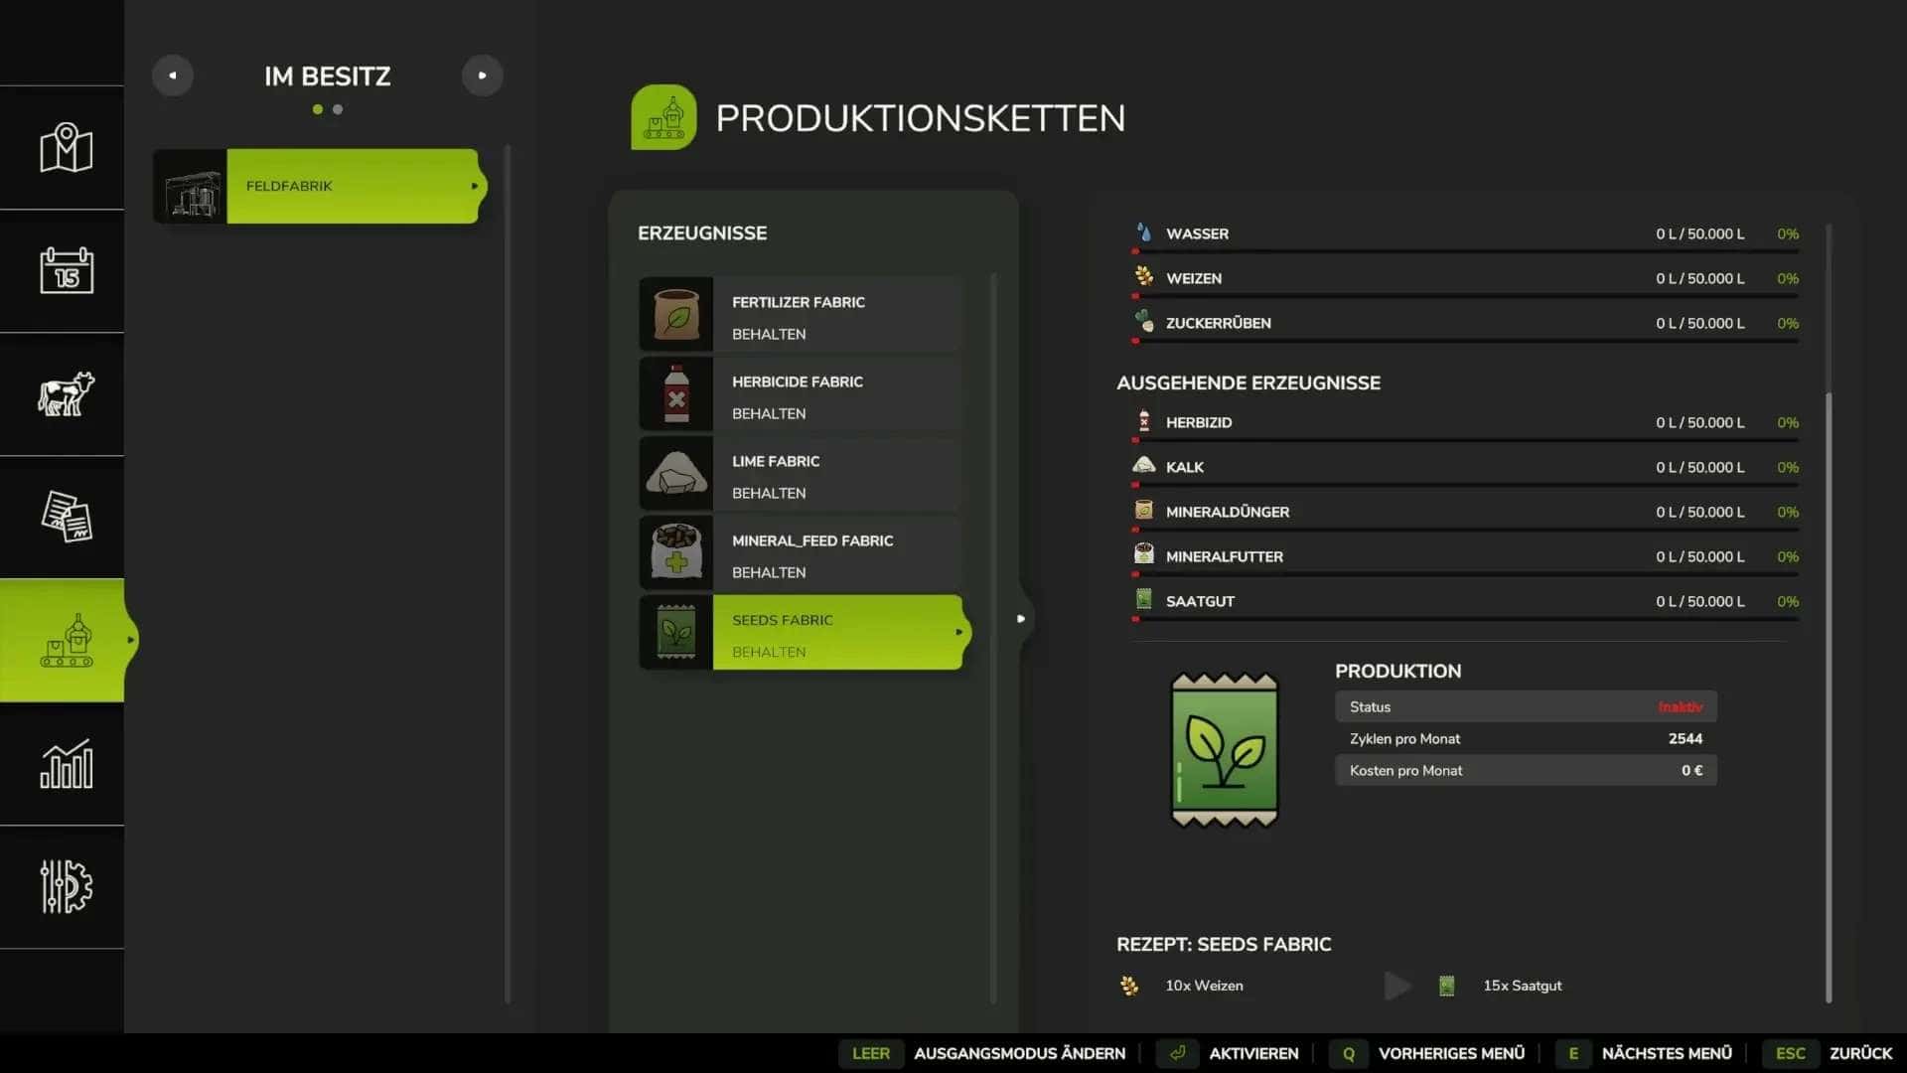Go to next category right arrow
The height and width of the screenshot is (1073, 1907).
[x=482, y=76]
